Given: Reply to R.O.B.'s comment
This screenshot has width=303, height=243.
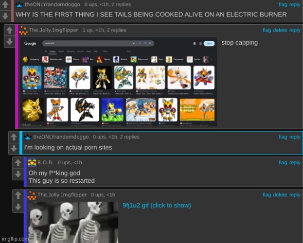Looking at the screenshot, I should [x=295, y=163].
